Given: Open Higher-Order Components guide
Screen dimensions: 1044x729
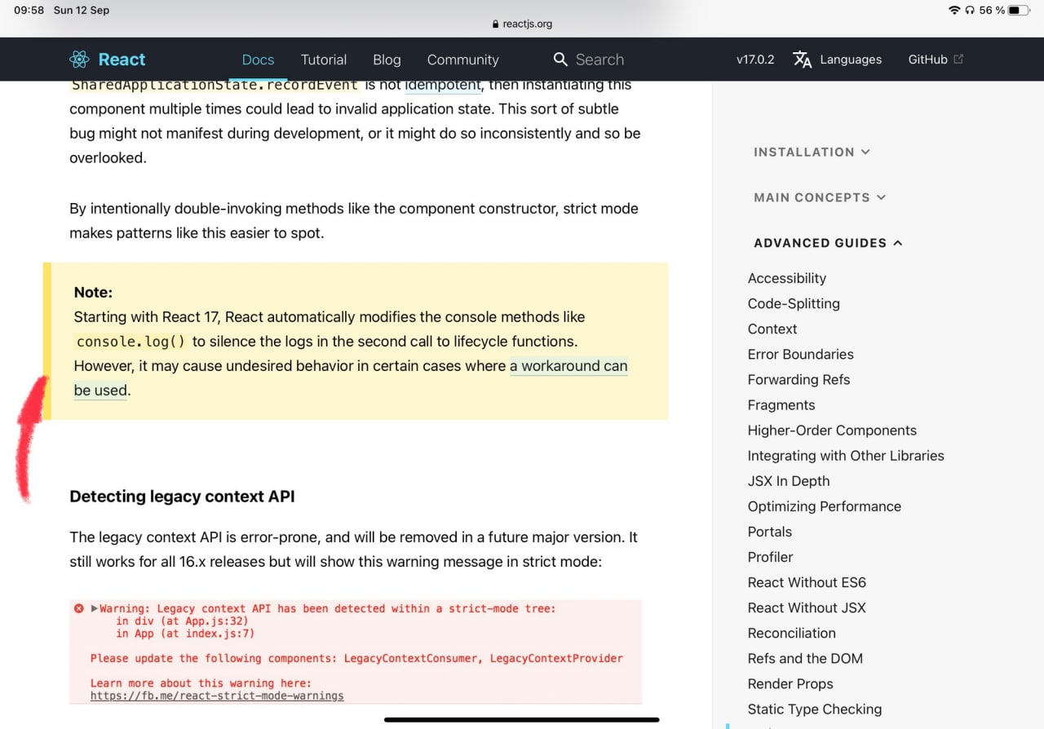Looking at the screenshot, I should 832,430.
